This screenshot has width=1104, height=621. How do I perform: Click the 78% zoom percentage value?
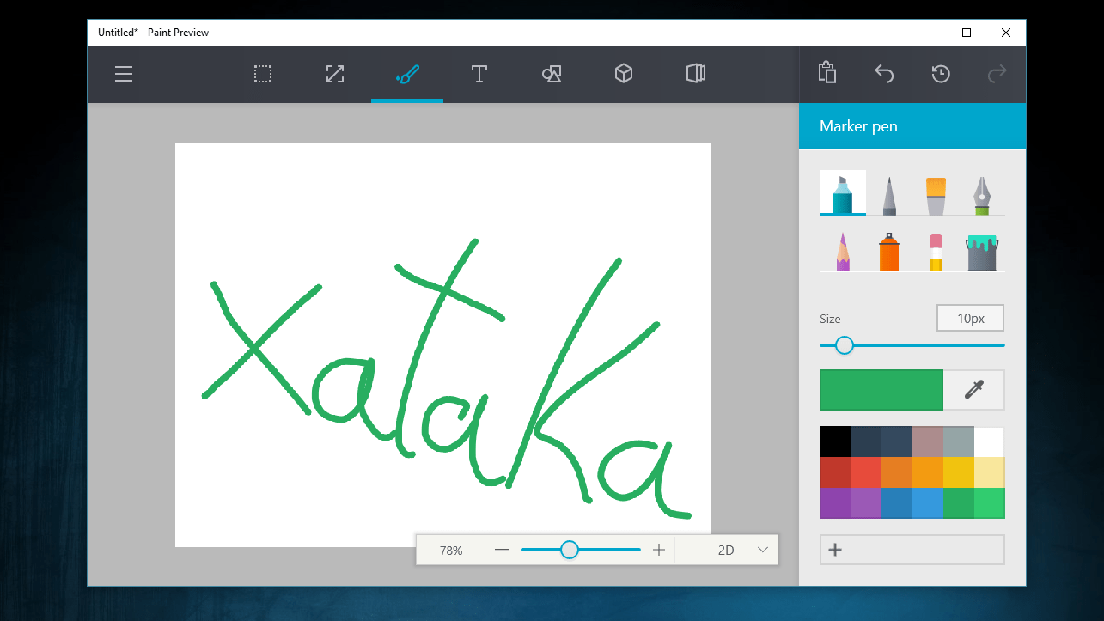click(451, 551)
